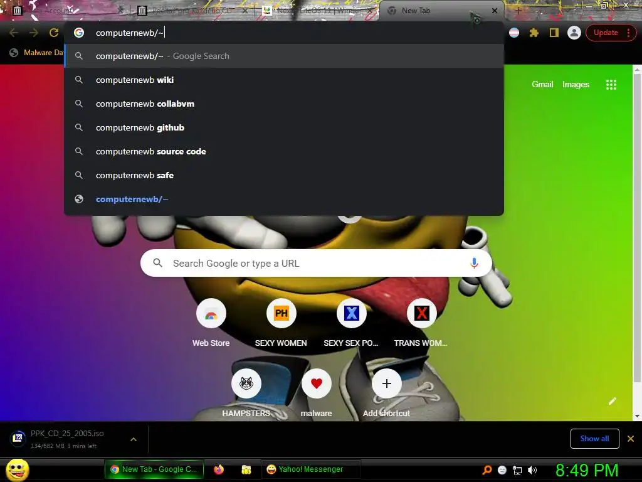Click Show all downloads

click(x=594, y=439)
